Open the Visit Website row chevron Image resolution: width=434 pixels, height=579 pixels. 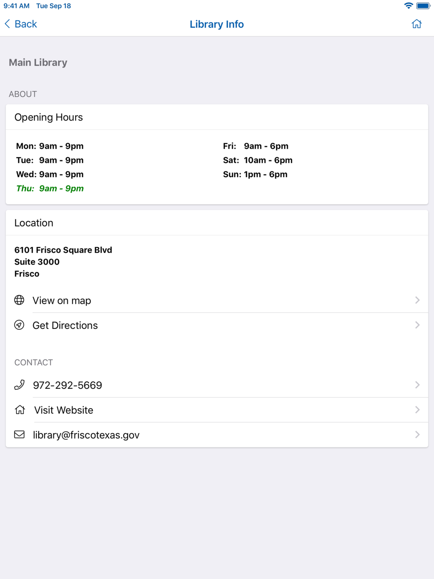coord(417,410)
